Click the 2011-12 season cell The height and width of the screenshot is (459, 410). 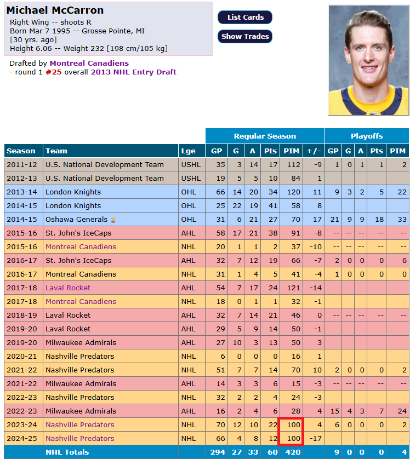24,164
